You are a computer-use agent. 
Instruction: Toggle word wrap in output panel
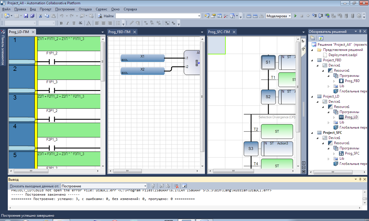click(x=184, y=186)
